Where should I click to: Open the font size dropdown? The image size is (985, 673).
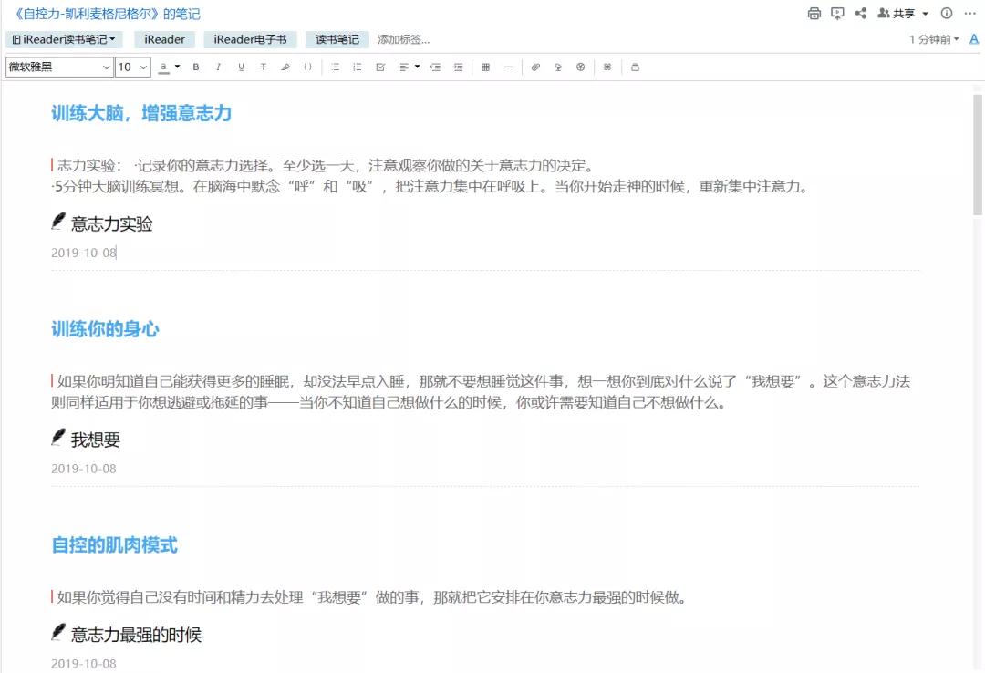coord(130,67)
